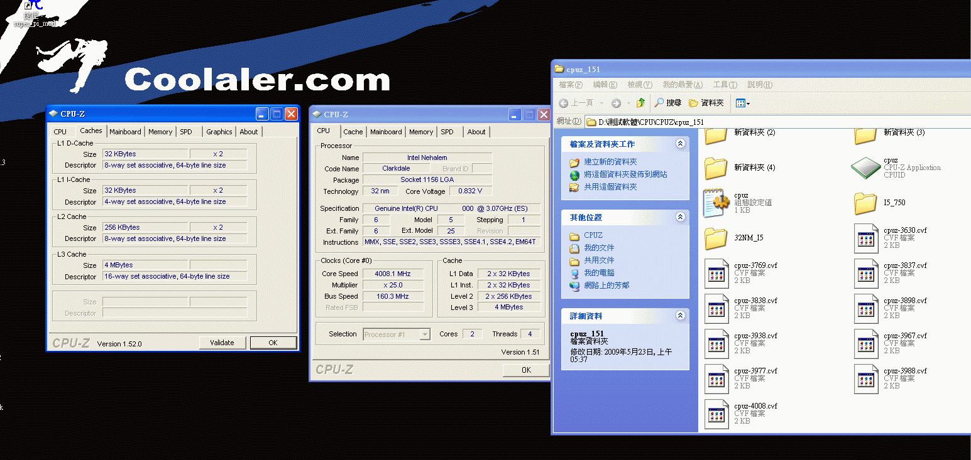Collapse the 檔案及資料夾工作 panel
Viewport: 971px width, 460px height.
click(x=679, y=144)
